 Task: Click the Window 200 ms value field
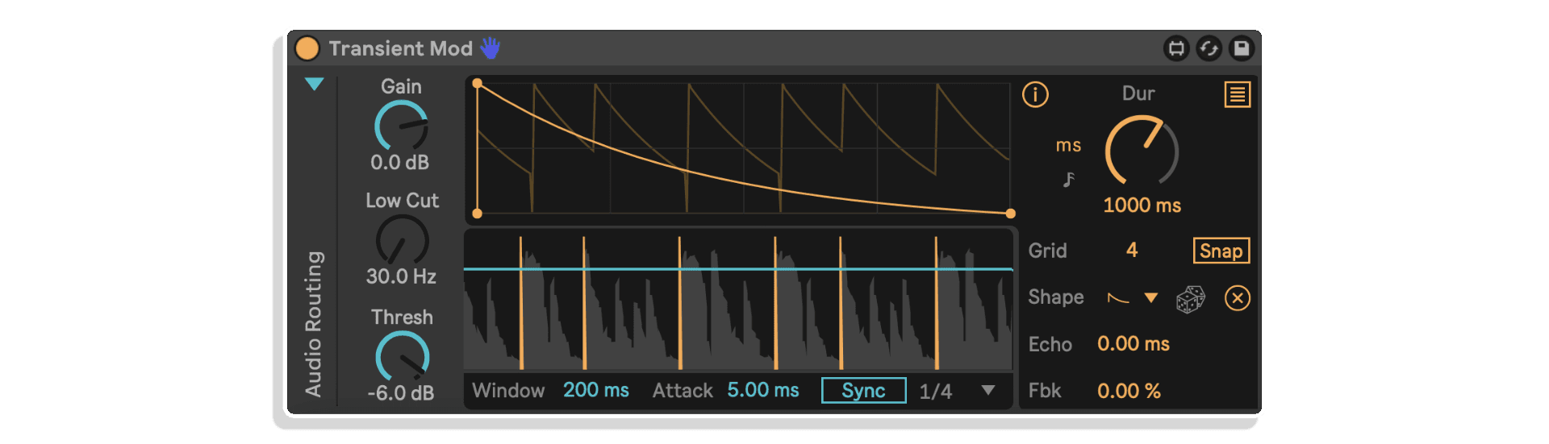click(596, 390)
